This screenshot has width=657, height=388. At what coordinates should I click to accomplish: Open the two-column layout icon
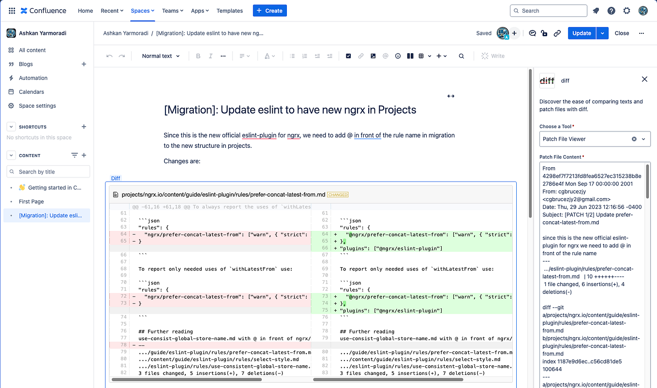(410, 56)
